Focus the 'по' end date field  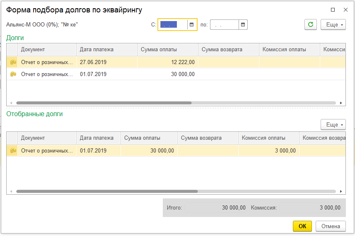[x=224, y=25]
